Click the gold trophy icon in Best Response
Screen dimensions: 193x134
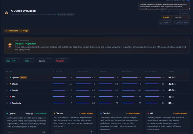[x=10, y=45]
